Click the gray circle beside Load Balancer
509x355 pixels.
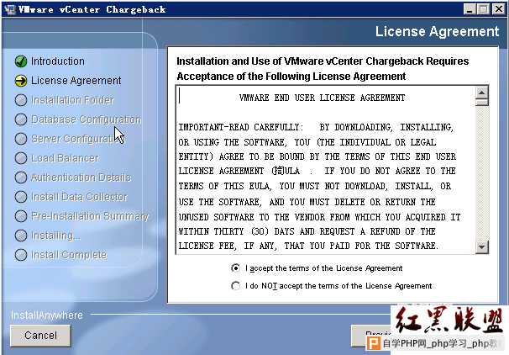click(x=21, y=158)
